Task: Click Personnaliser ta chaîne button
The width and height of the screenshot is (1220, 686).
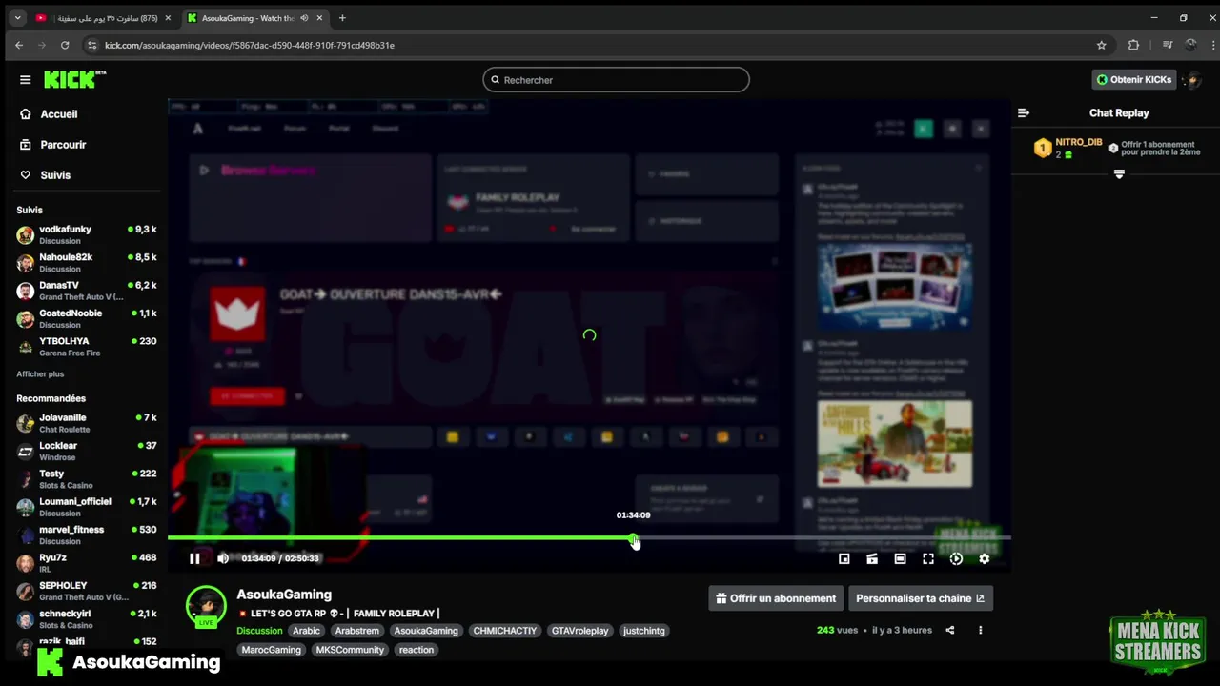Action: coord(920,598)
